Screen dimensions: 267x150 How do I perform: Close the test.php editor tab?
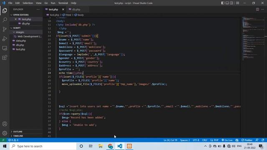[x=63, y=10]
